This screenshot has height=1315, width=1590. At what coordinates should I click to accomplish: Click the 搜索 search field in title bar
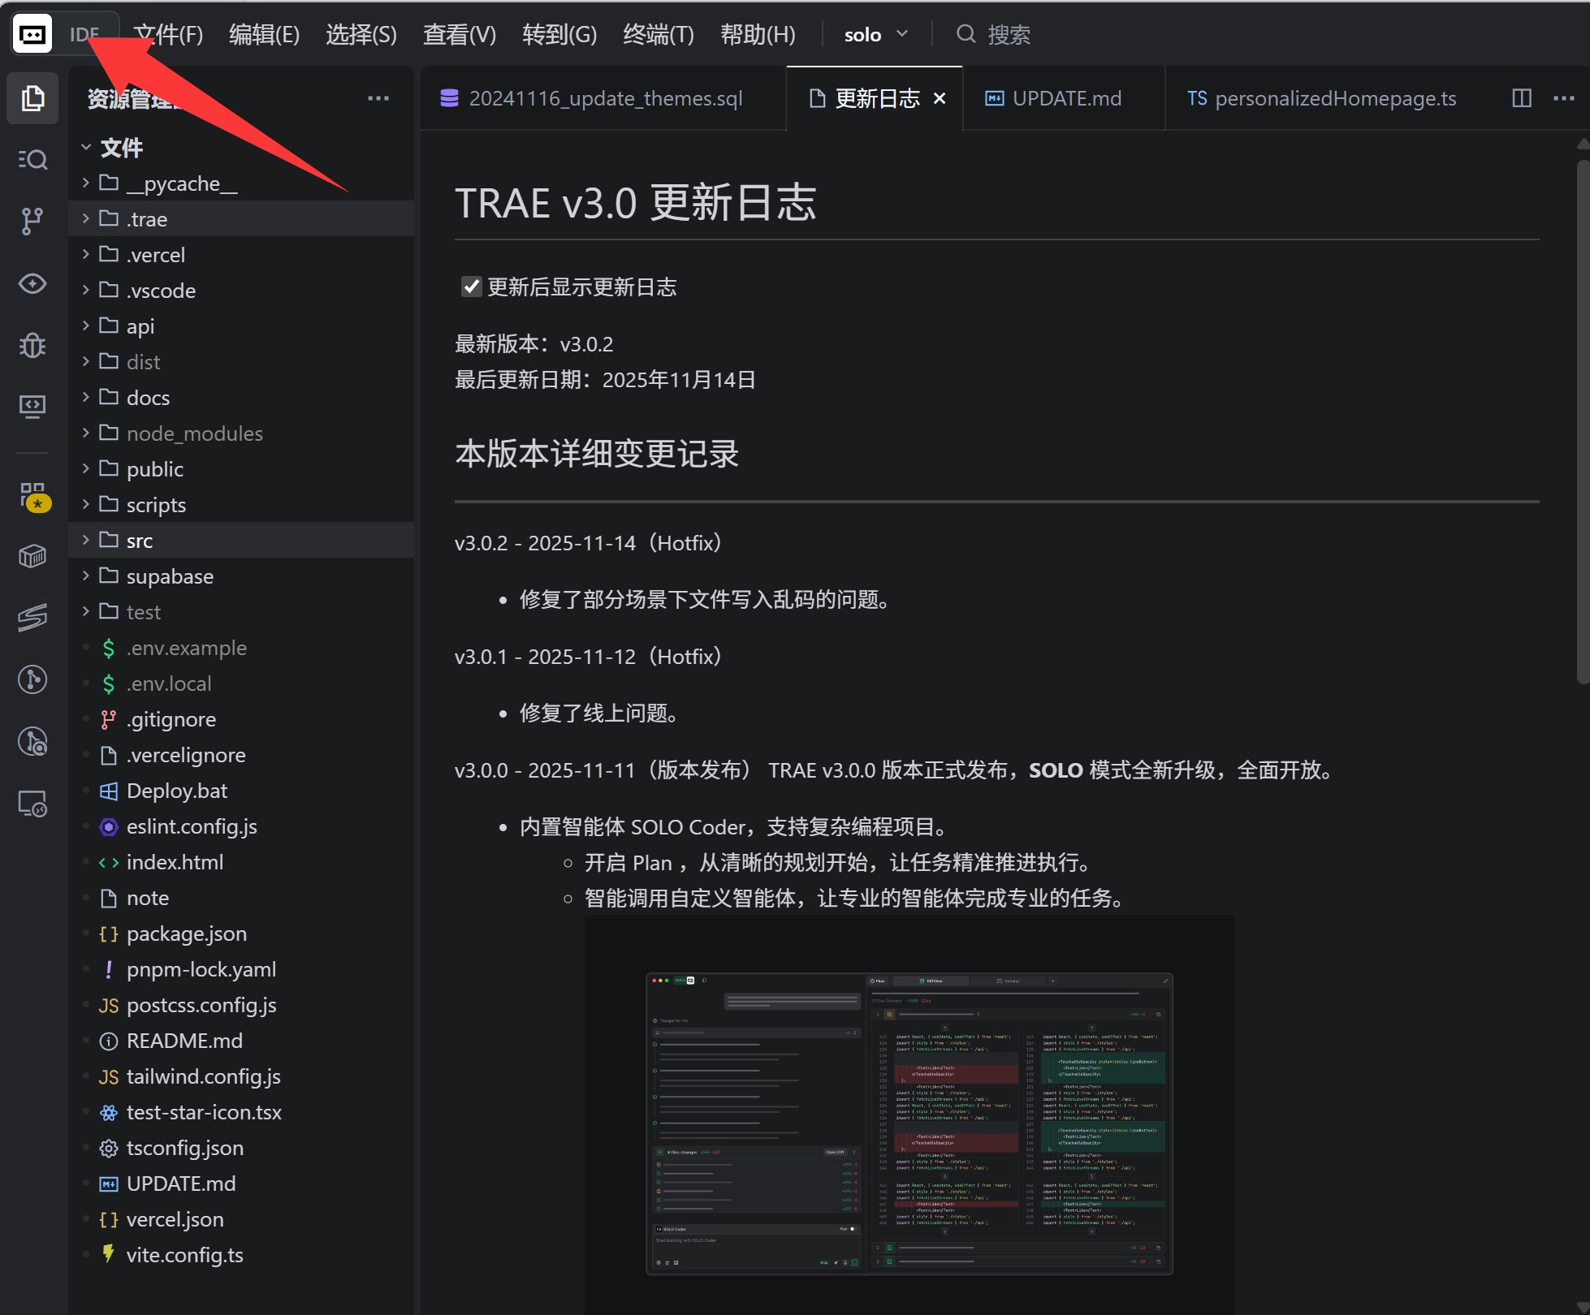[1007, 34]
